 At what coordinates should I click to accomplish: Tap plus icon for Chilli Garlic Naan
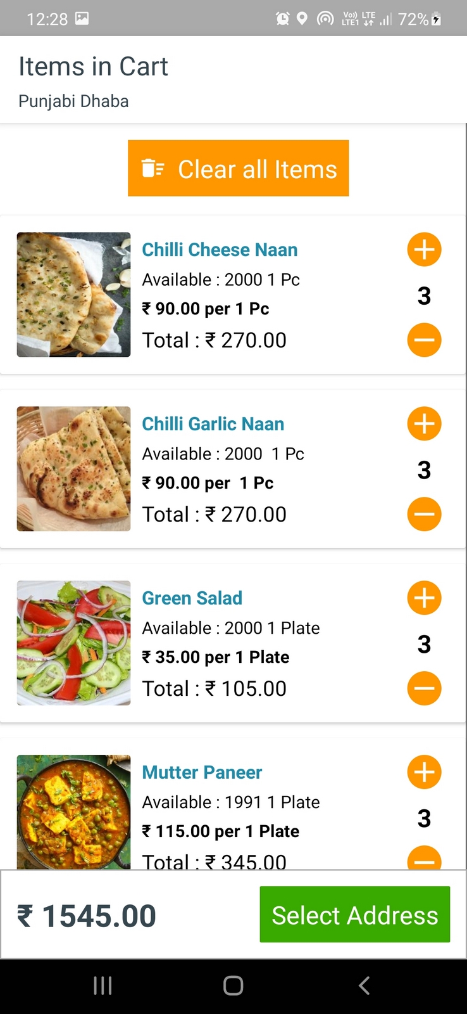[424, 424]
